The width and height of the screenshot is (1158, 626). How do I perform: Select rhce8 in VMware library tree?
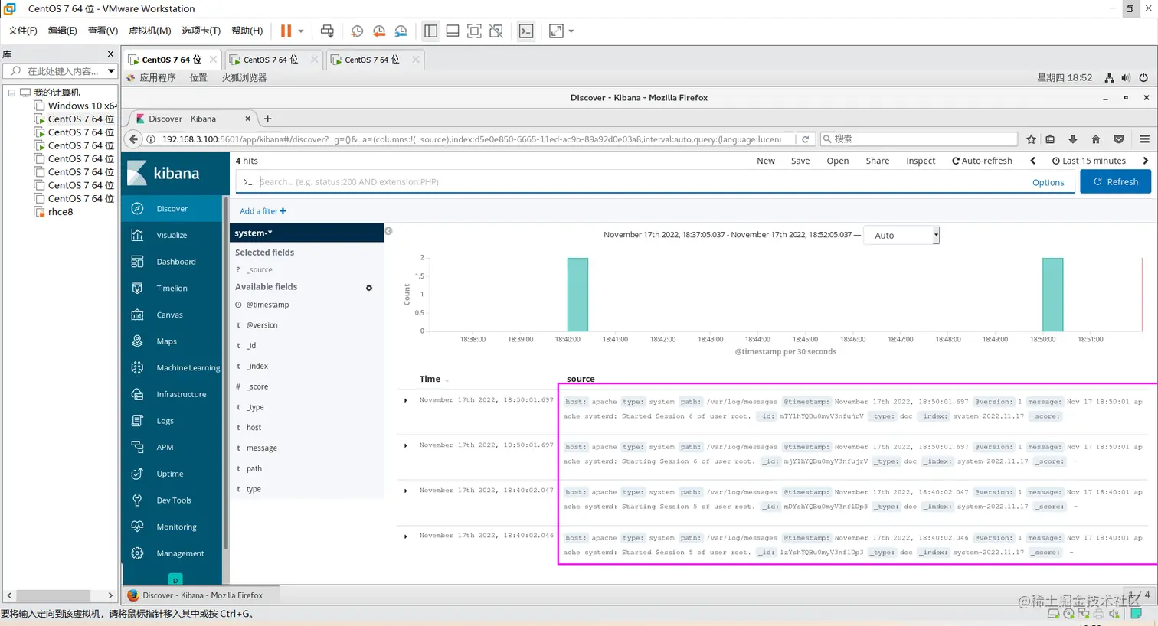(x=61, y=212)
